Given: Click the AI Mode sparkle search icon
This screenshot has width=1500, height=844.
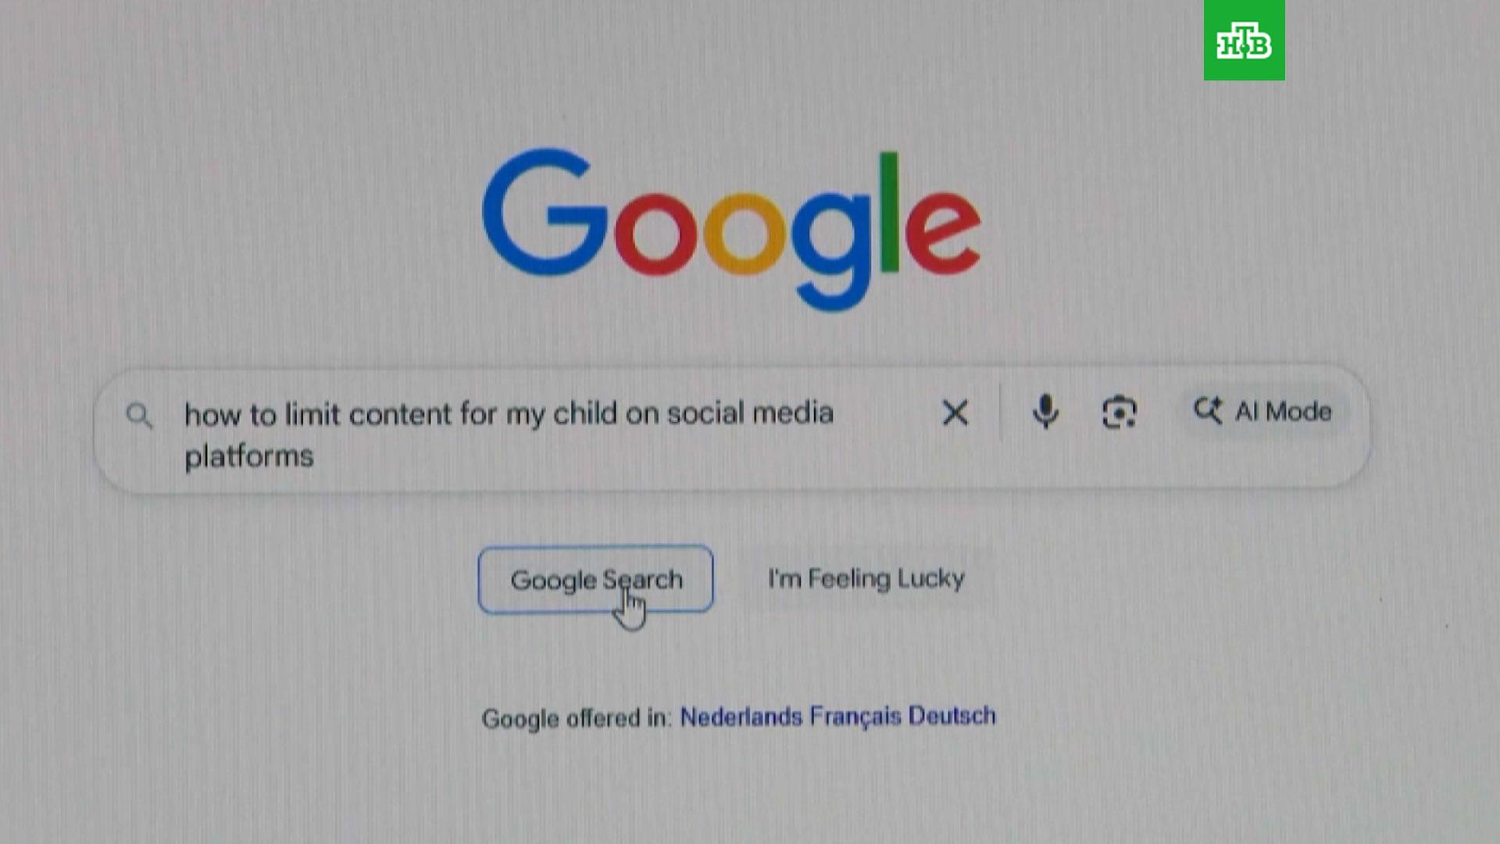Looking at the screenshot, I should [1207, 410].
